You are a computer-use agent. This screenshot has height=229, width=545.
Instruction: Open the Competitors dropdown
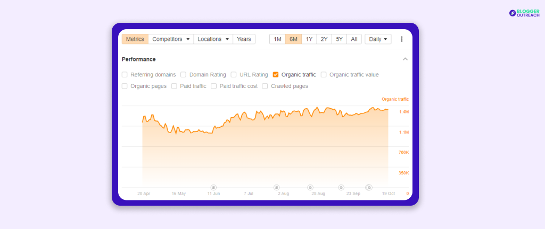point(171,39)
